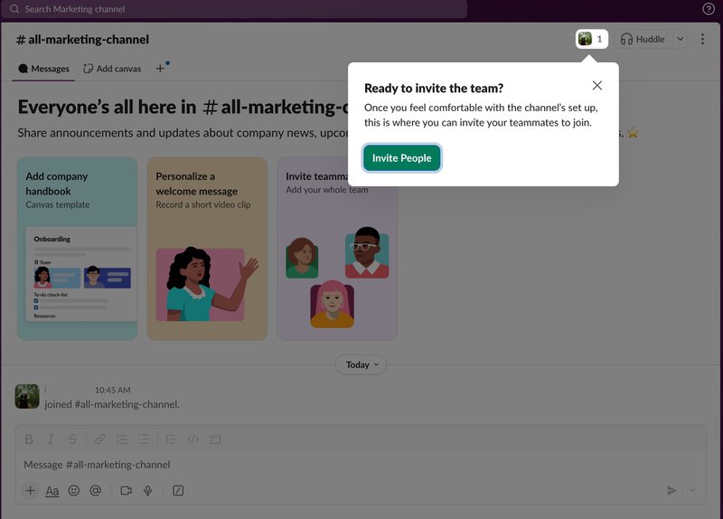The width and height of the screenshot is (723, 519).
Task: Open the channel members list avatar
Action: (x=592, y=39)
